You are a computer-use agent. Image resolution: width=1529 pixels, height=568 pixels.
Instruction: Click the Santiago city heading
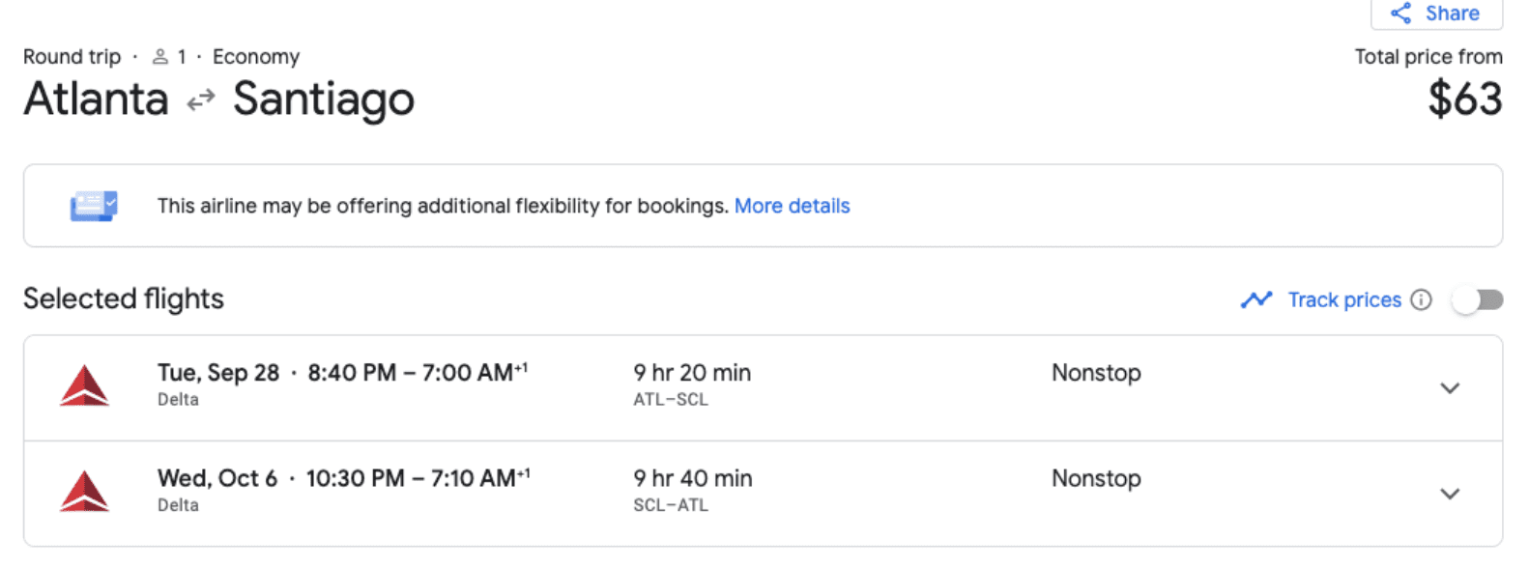click(x=324, y=99)
